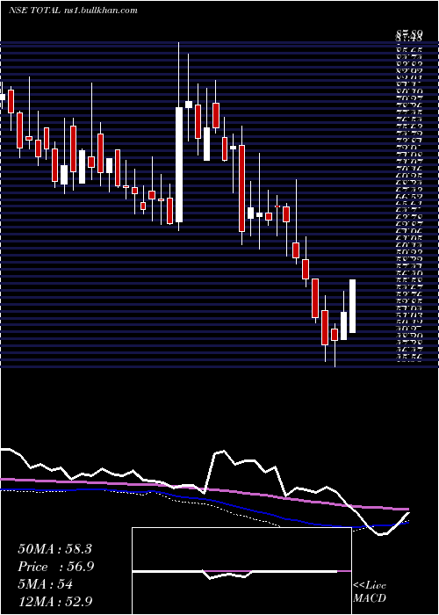This screenshot has width=439, height=615.
Task: Open the "<<Live MACD" link
Action: [370, 592]
